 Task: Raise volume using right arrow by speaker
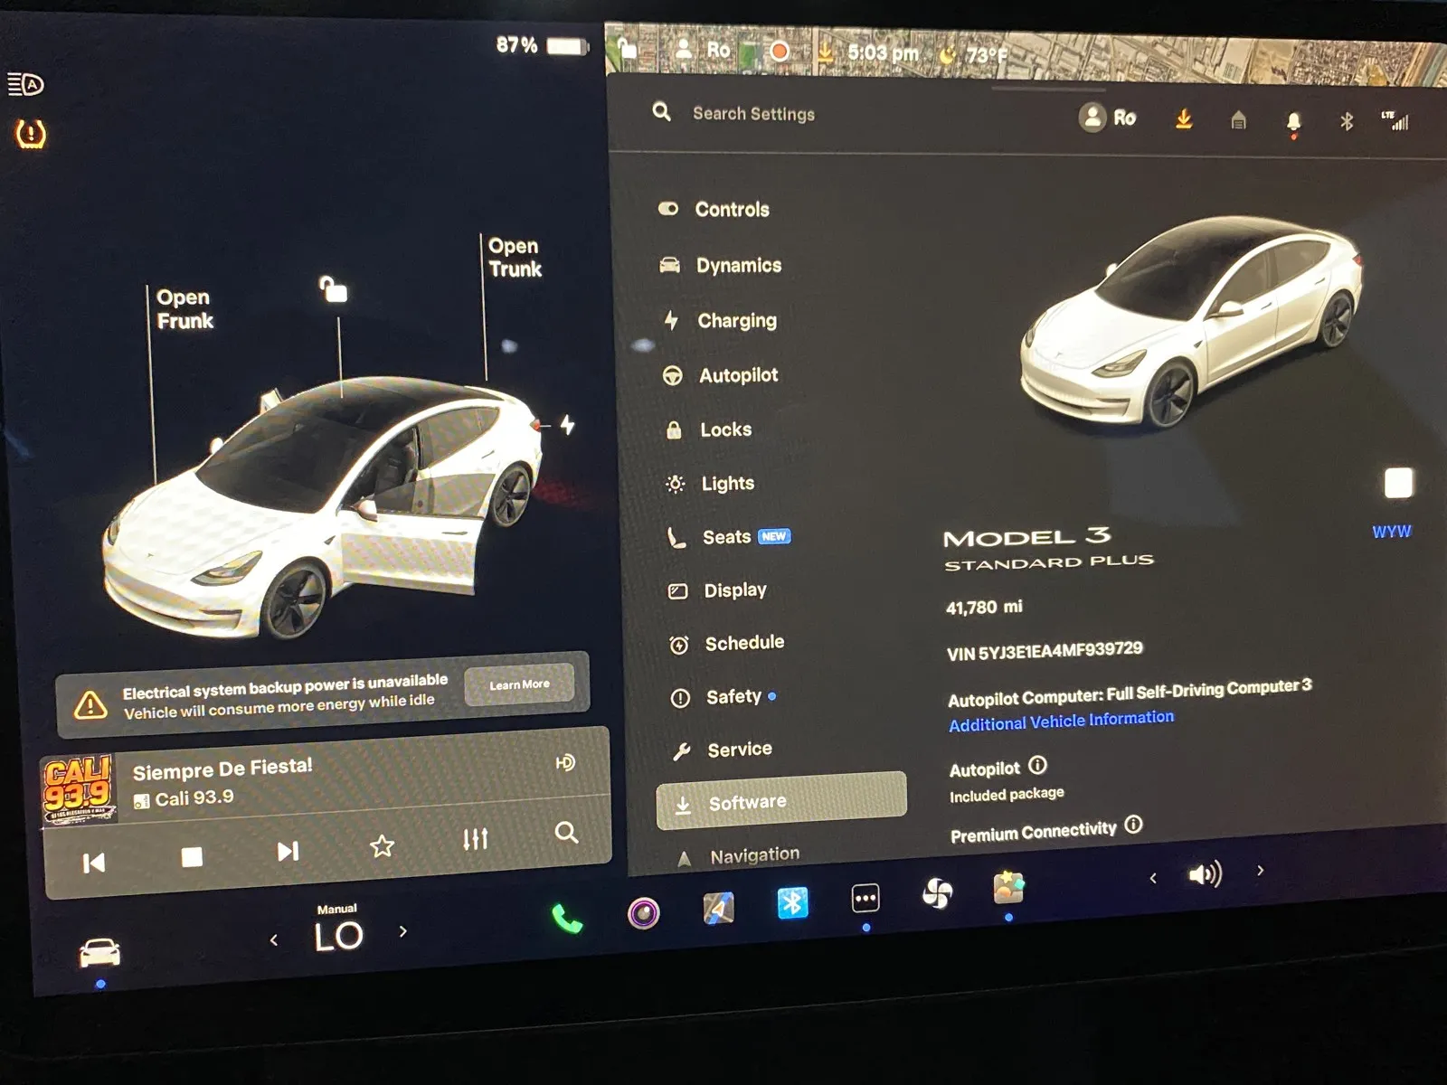1260,871
